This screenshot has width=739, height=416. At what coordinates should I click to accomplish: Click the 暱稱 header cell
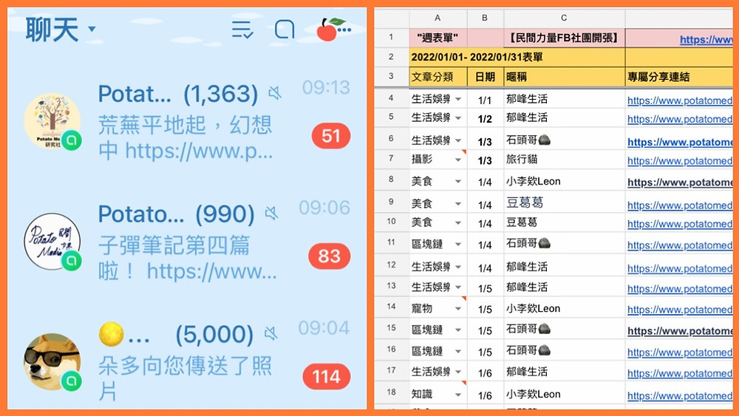564,77
